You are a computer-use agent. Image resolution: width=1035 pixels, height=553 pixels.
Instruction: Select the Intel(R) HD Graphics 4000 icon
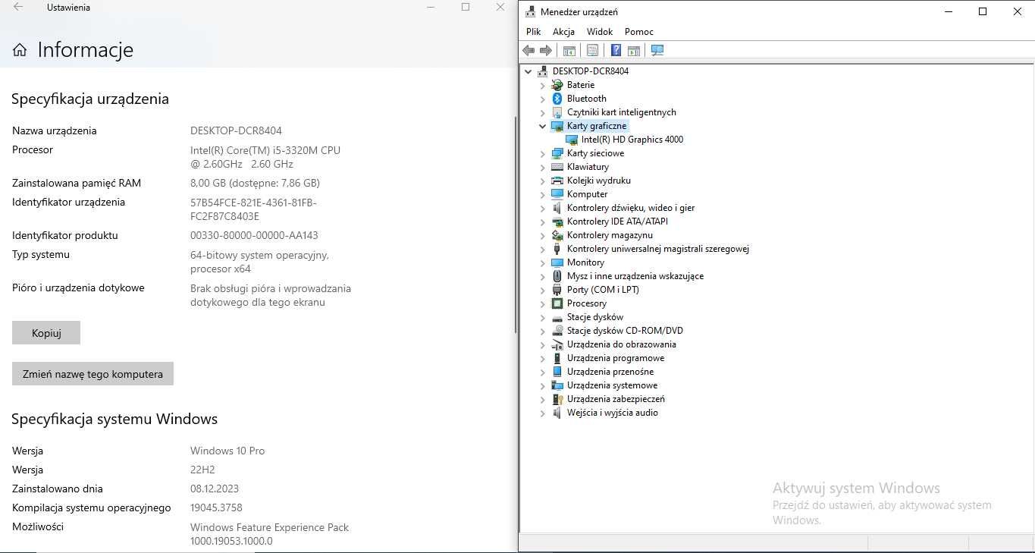click(572, 140)
